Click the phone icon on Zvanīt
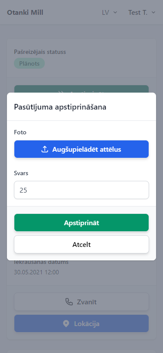Viewport: 163px width, 353px height. click(x=69, y=302)
